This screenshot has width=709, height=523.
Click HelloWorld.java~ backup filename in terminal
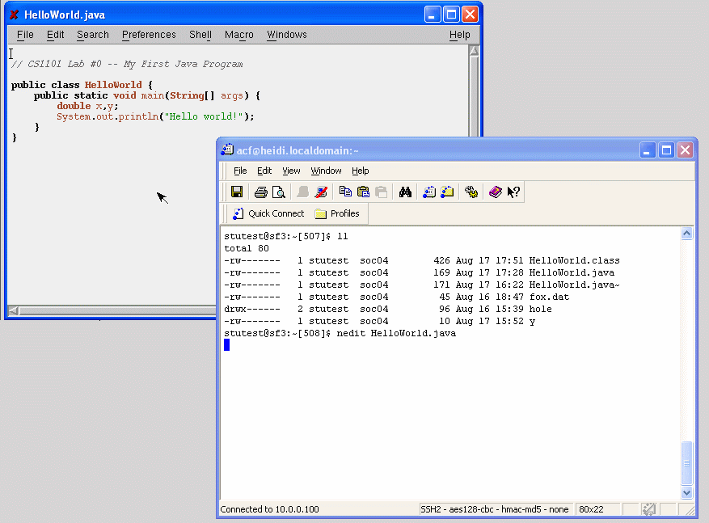pyautogui.click(x=574, y=285)
